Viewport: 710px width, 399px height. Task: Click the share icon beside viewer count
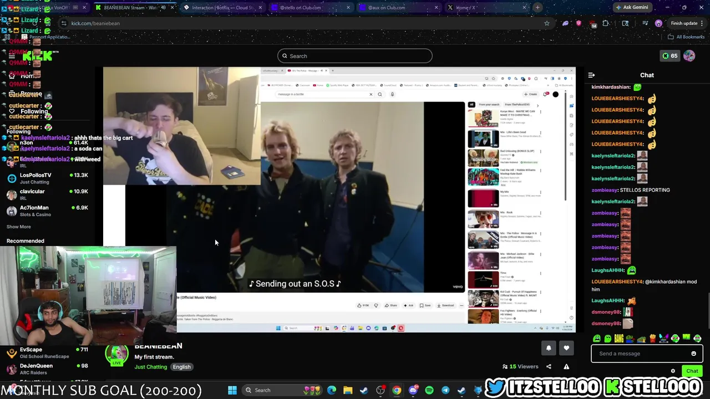[549, 366]
